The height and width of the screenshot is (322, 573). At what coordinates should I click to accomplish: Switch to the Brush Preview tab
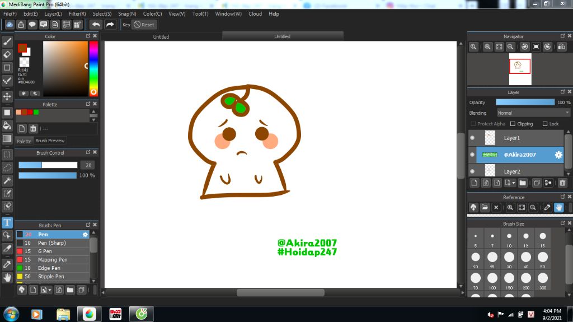pyautogui.click(x=50, y=141)
